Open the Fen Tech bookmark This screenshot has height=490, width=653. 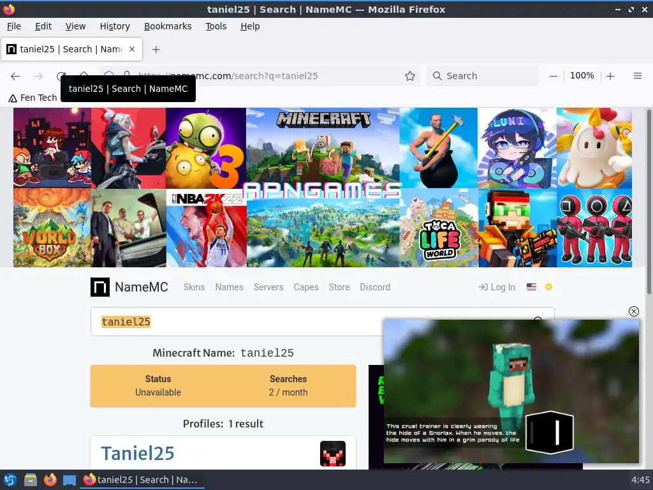click(33, 98)
